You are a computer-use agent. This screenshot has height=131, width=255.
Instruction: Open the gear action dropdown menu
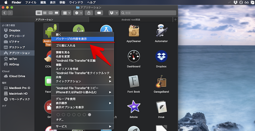pos(78,13)
